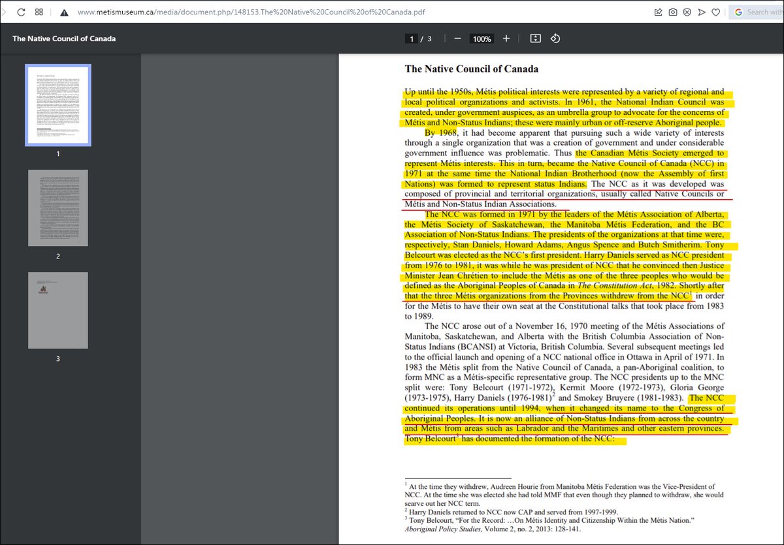This screenshot has height=545, width=784.
Task: Click footnote 2 about Harry Daniels
Action: pyautogui.click(x=512, y=512)
